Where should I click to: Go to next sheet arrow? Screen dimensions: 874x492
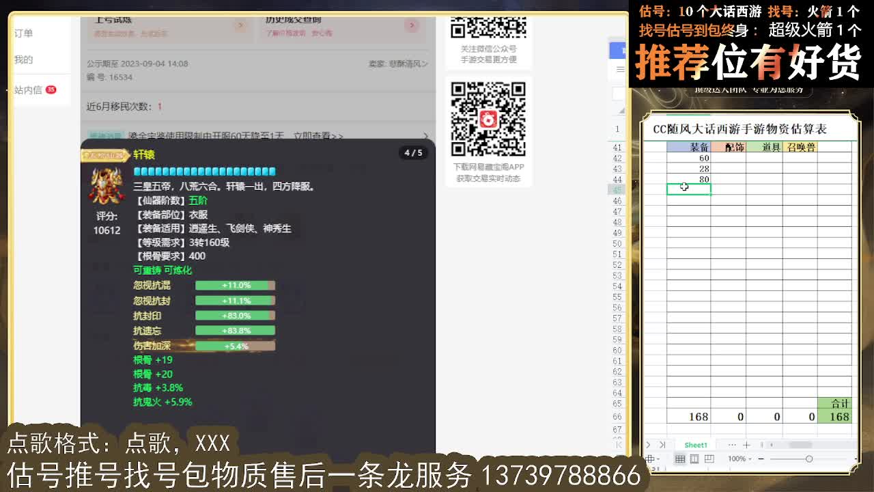tap(648, 445)
